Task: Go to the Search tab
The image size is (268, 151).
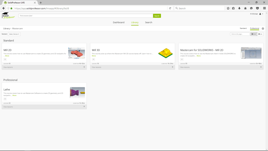Action: point(148,23)
